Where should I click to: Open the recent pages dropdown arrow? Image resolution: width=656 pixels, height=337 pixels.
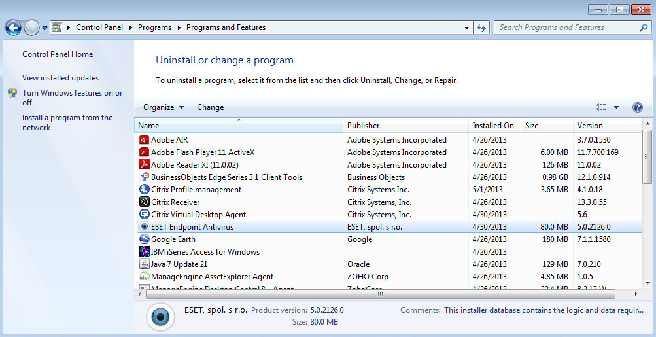click(x=44, y=29)
